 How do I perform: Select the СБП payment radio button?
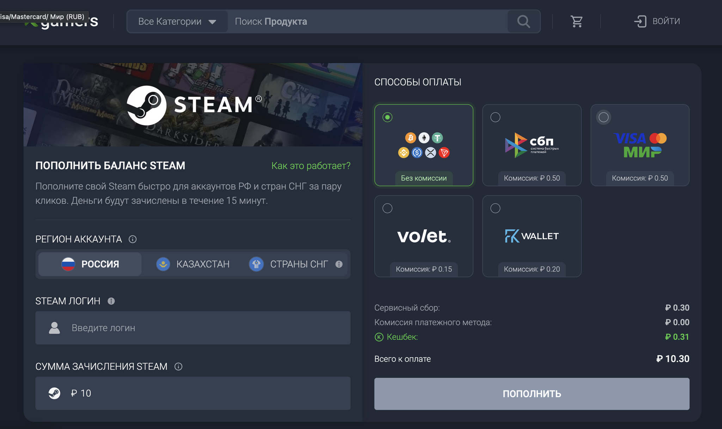pos(495,117)
